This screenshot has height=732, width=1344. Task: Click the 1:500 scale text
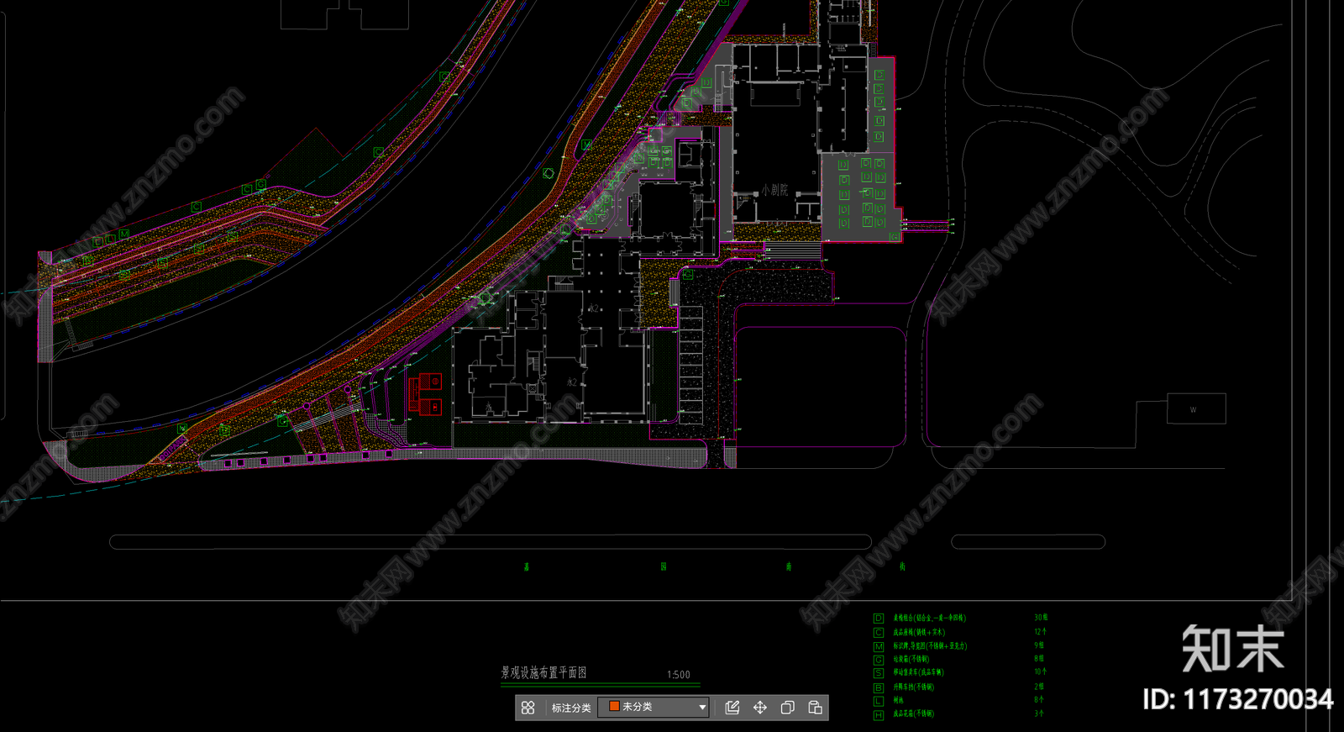tap(679, 675)
